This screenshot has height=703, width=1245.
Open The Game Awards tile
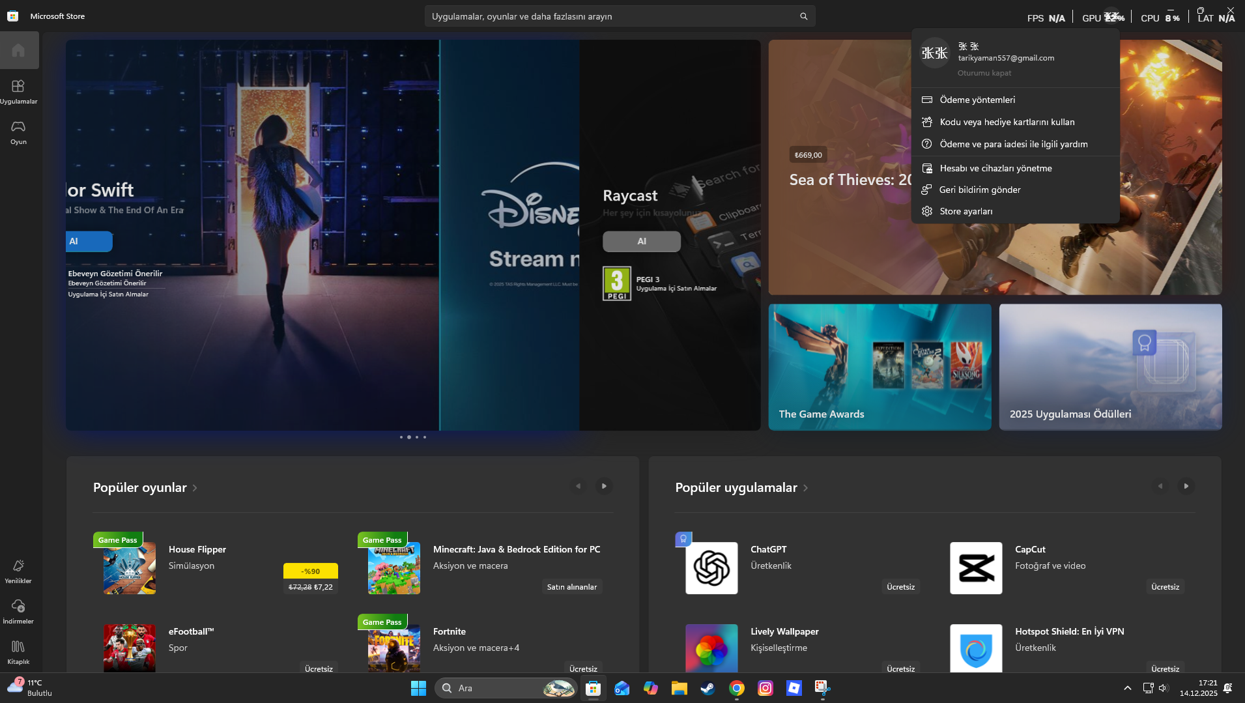880,367
